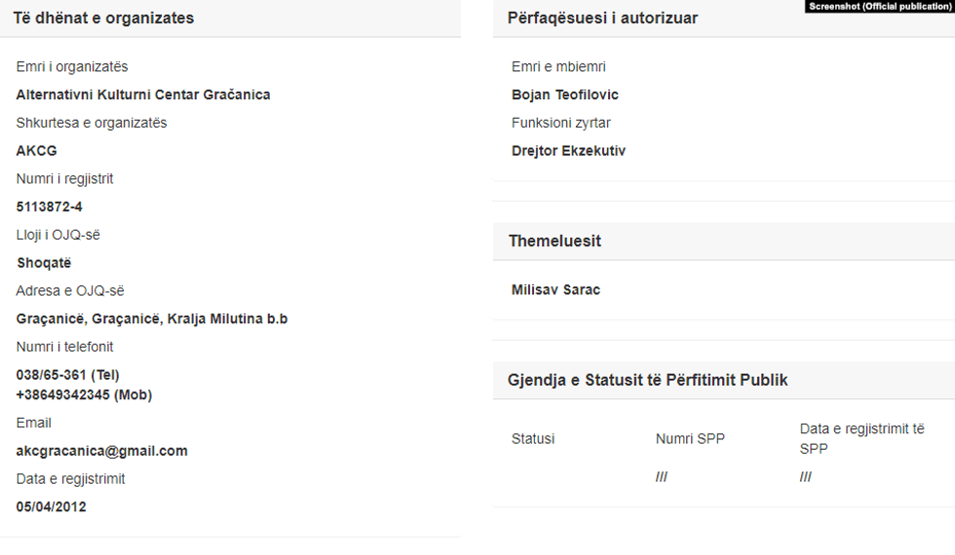The image size is (955, 555).
Task: Select organization name Alternativni Kulturni Centar Gračanica
Action: (143, 94)
